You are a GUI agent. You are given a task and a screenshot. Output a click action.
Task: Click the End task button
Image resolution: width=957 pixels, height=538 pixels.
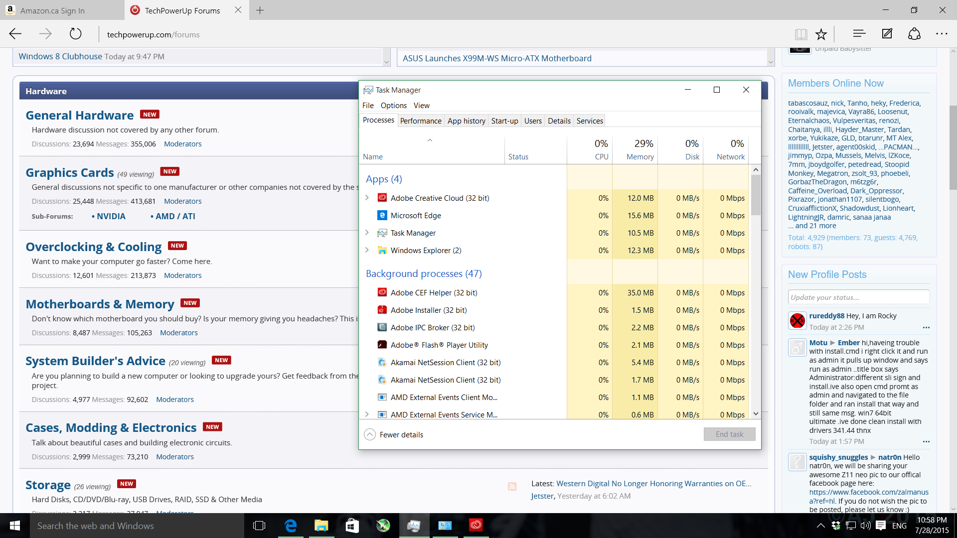(x=729, y=434)
